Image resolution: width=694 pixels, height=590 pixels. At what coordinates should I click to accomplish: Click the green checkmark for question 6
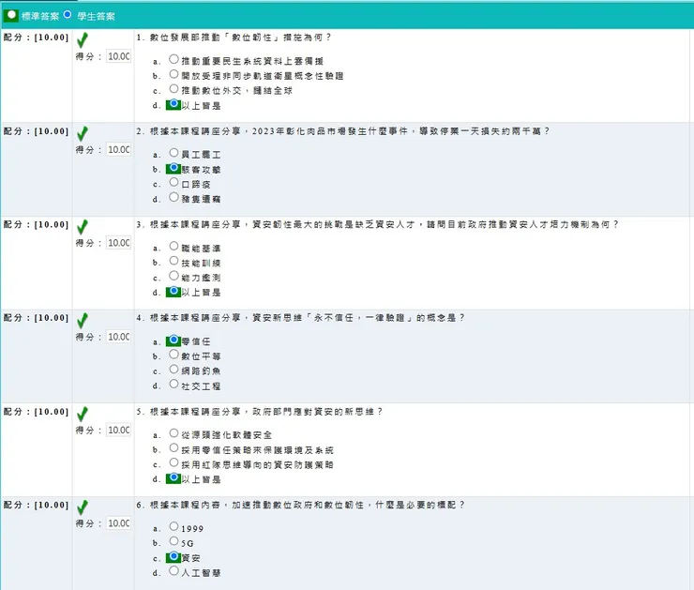(x=83, y=507)
